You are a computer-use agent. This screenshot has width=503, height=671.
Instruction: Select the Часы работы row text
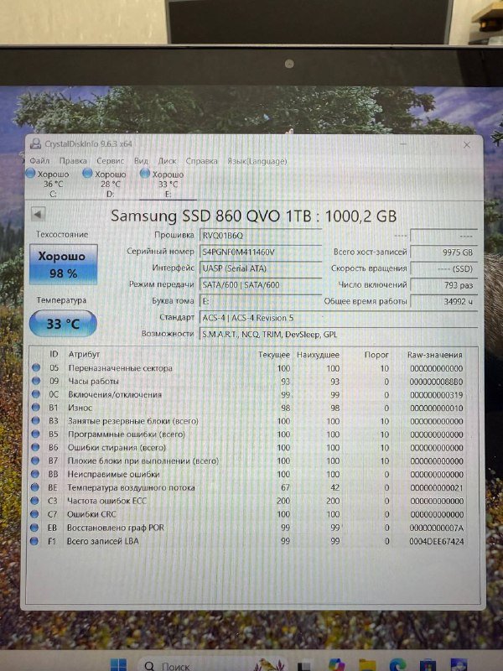[x=93, y=381]
